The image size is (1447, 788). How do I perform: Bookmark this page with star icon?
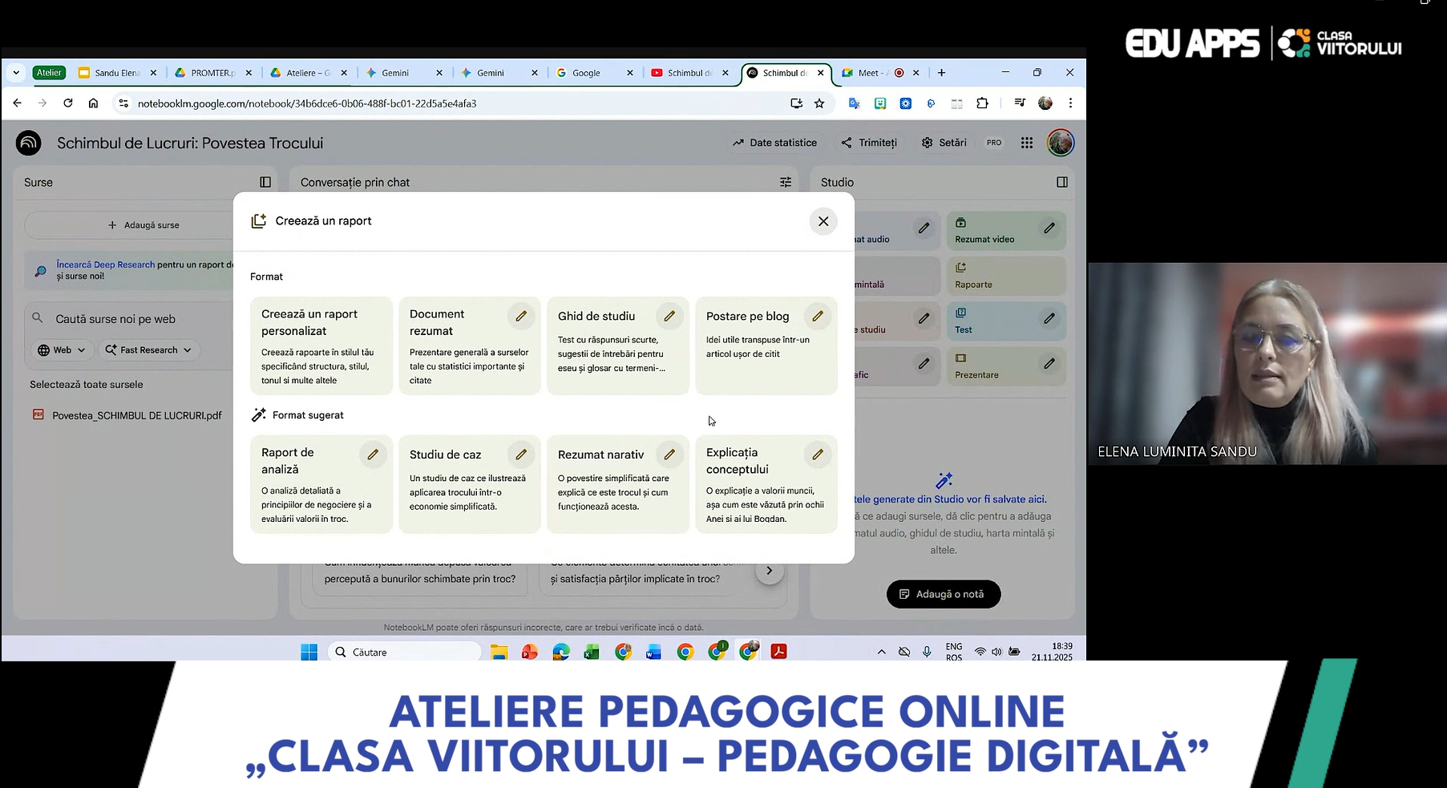[819, 103]
